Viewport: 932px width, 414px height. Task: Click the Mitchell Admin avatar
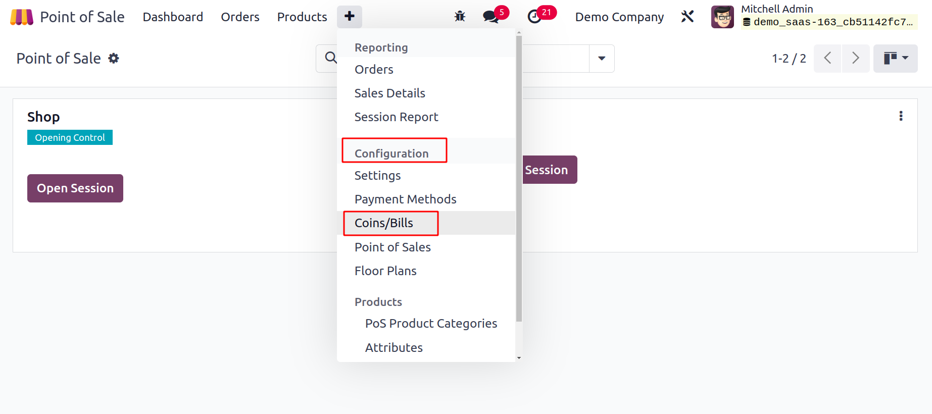click(722, 17)
